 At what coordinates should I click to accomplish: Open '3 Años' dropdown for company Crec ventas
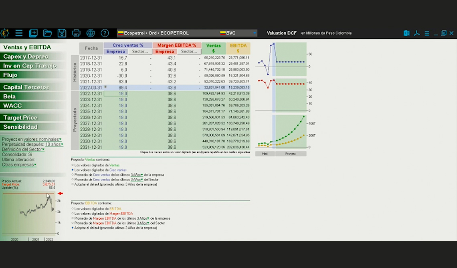tap(137, 175)
